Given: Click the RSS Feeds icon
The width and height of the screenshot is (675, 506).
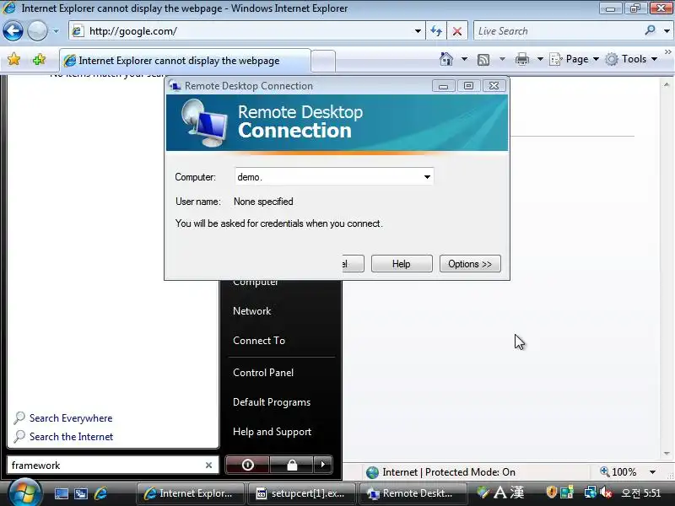Looking at the screenshot, I should pyautogui.click(x=483, y=59).
